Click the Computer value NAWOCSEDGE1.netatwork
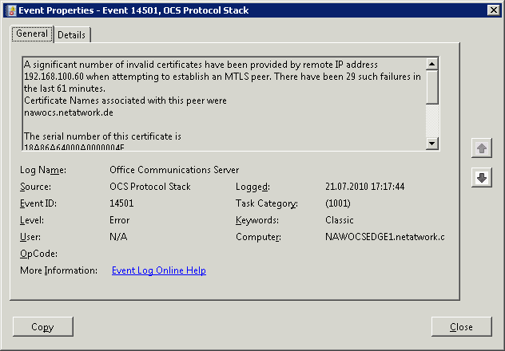Image resolution: width=505 pixels, height=351 pixels. tap(385, 237)
